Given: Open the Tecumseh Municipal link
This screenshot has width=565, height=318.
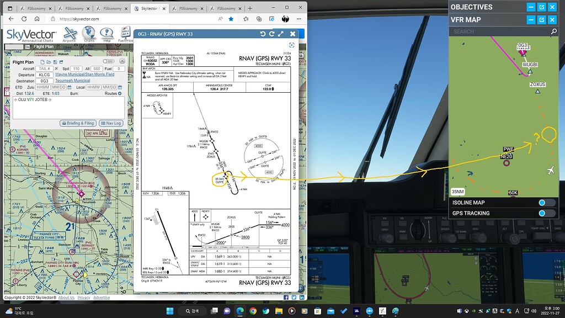Looking at the screenshot, I should click(x=72, y=81).
